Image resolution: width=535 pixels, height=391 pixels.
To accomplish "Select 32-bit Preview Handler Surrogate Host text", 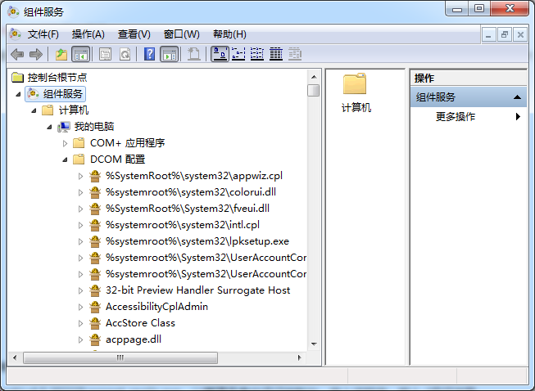I will coord(198,290).
